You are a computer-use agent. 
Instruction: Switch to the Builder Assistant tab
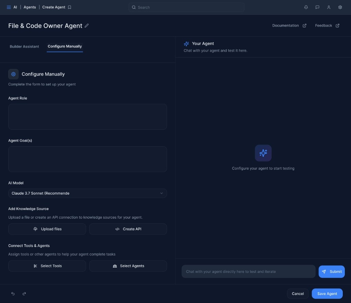(x=24, y=46)
